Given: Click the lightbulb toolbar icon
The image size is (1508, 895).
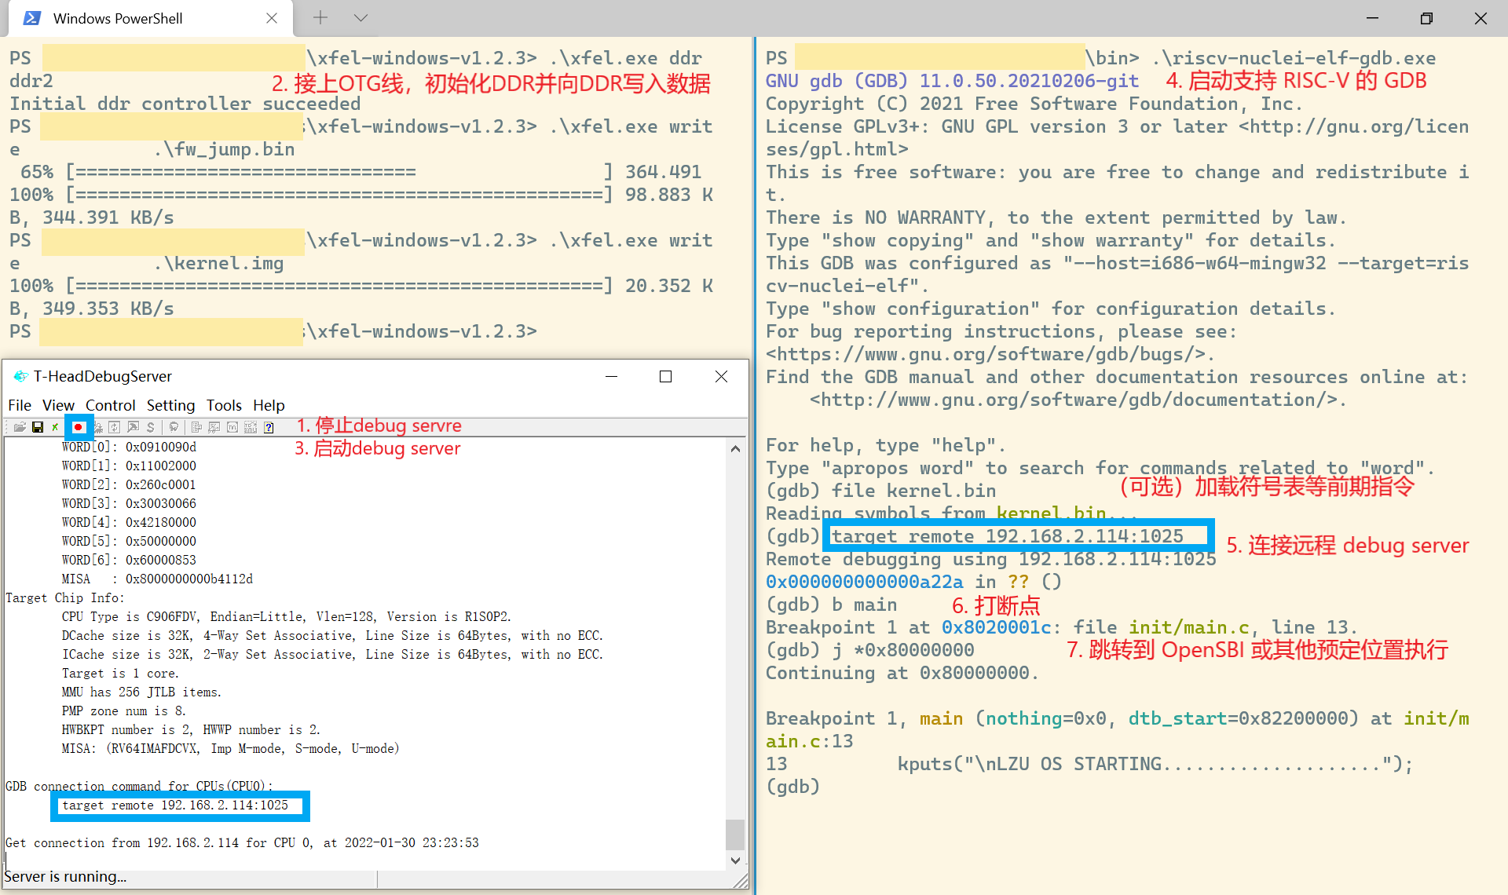Looking at the screenshot, I should tap(174, 427).
